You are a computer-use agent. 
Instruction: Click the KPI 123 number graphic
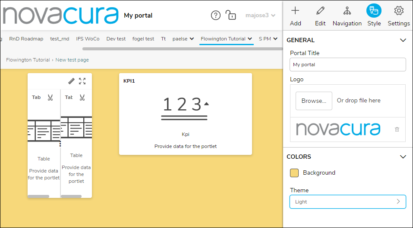point(185,108)
